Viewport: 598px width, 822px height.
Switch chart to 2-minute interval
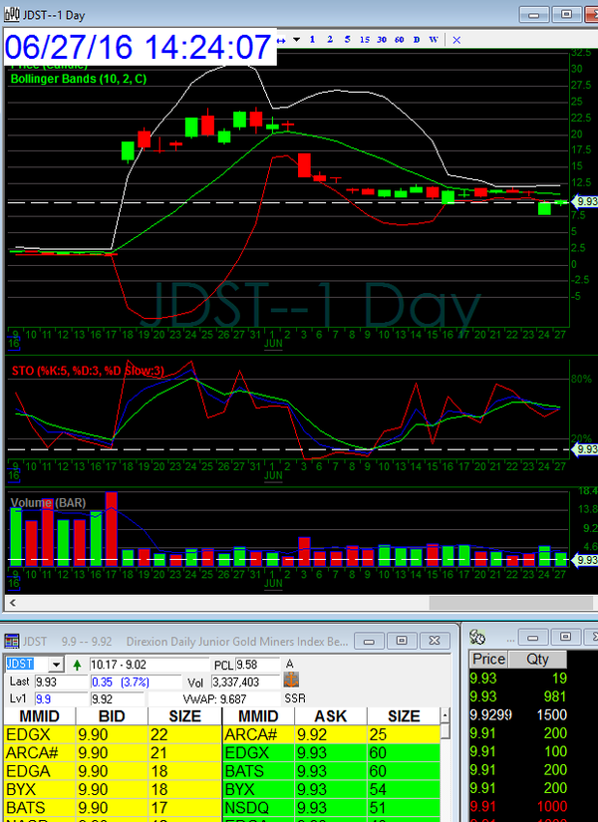click(329, 40)
